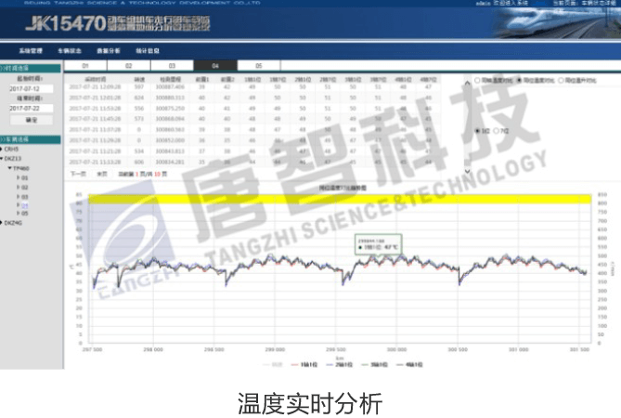This screenshot has width=621, height=418.
Task: Toggle red 1轴1位 series in chart legend
Action: point(304,364)
